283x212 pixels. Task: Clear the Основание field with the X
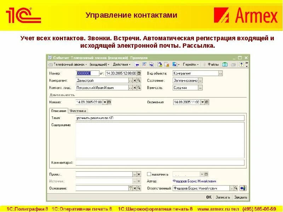pyautogui.click(x=135, y=188)
